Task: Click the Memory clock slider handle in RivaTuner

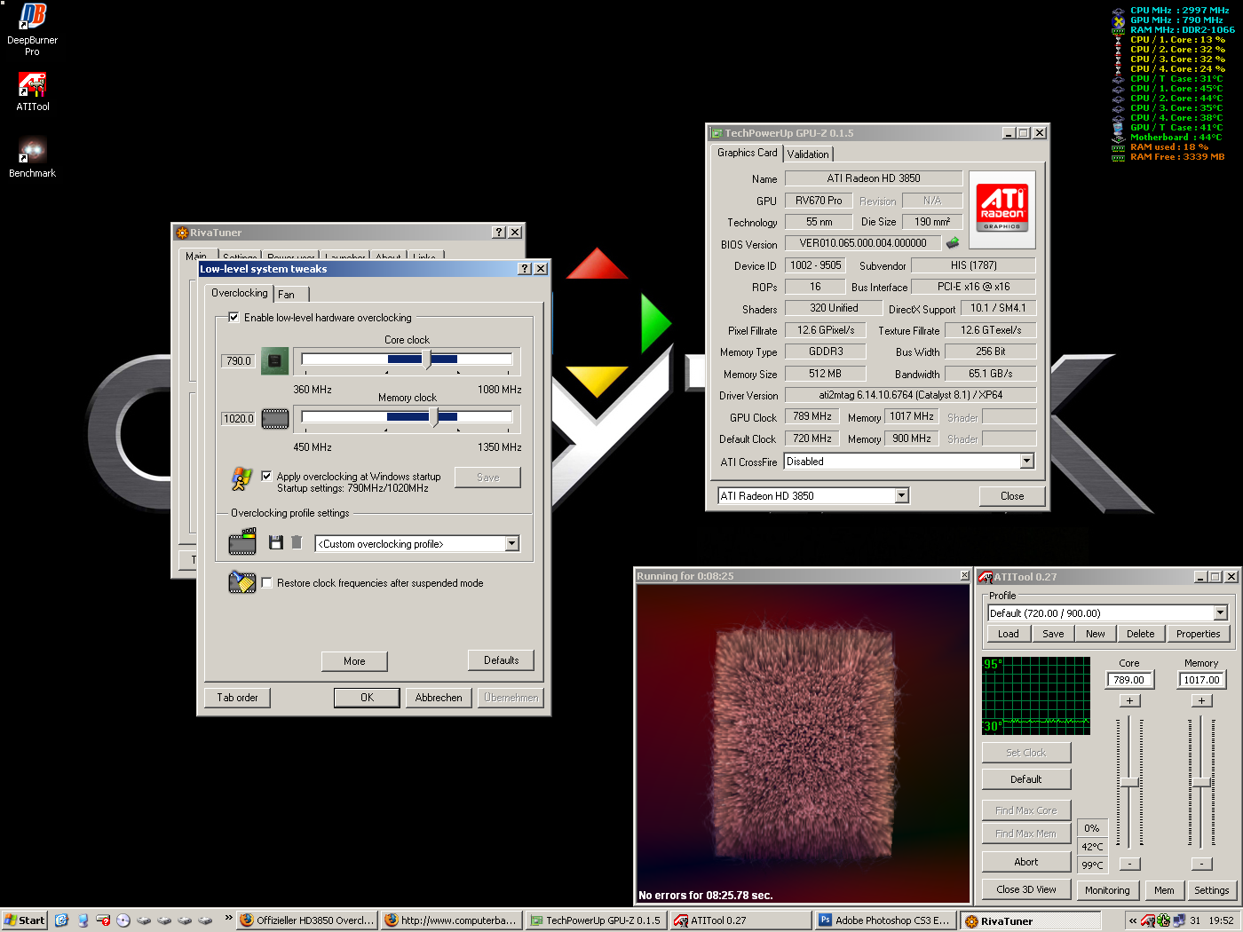Action: (x=434, y=416)
